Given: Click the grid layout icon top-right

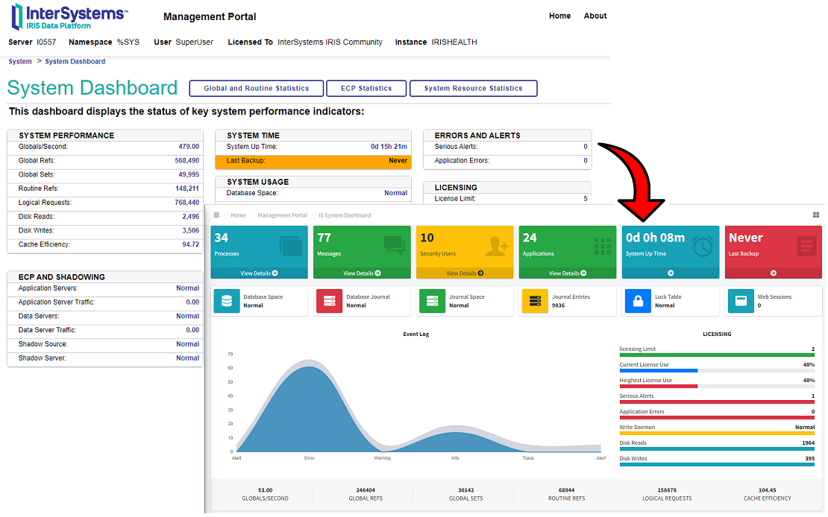Looking at the screenshot, I should click(818, 214).
